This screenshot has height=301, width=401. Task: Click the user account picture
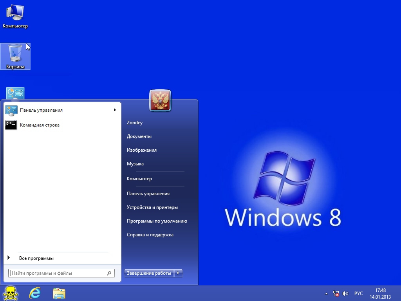(x=160, y=100)
